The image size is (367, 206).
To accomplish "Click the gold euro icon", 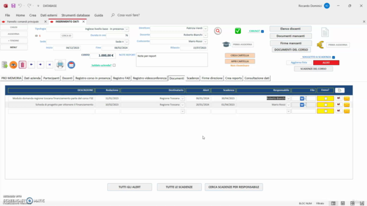I will tap(321, 45).
